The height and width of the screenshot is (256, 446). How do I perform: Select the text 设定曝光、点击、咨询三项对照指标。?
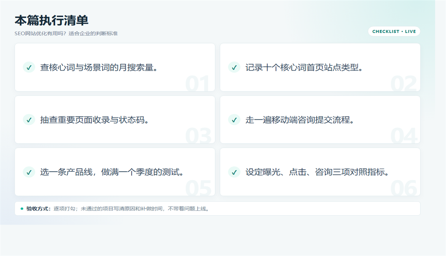(x=317, y=172)
